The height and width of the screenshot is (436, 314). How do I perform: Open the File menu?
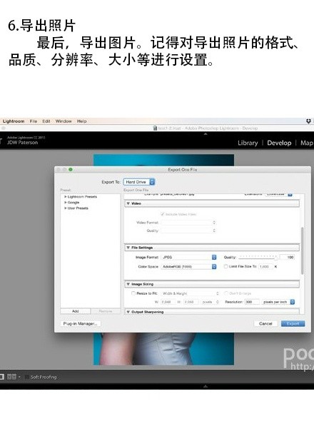[34, 121]
